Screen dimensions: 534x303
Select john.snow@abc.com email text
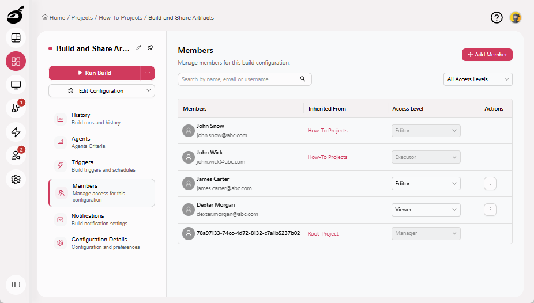221,135
